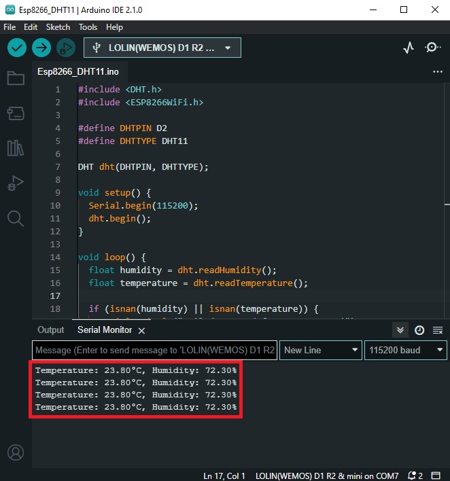The image size is (450, 481).
Task: Click the '#include <ESP8266WiFi.h>' code line
Action: pyautogui.click(x=141, y=102)
